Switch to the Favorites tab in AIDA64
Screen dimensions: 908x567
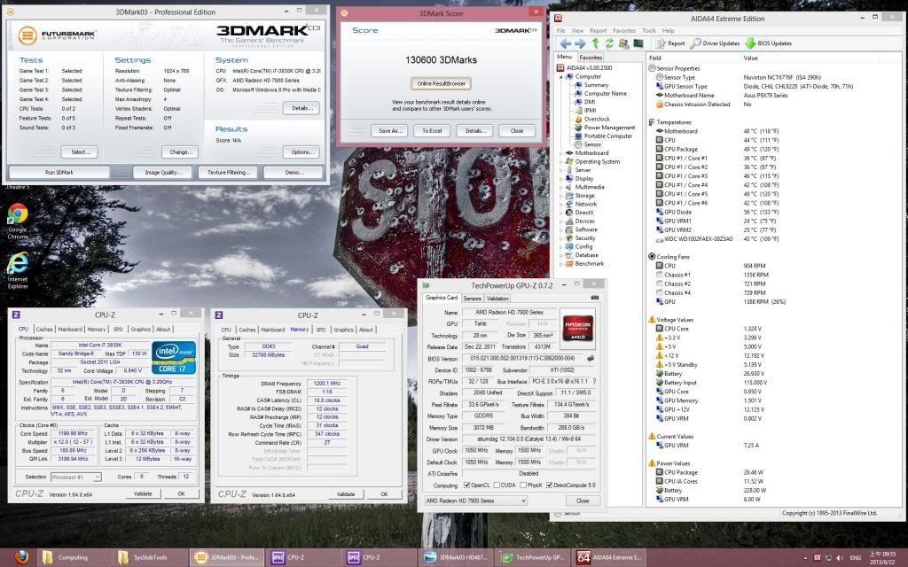[x=591, y=58]
